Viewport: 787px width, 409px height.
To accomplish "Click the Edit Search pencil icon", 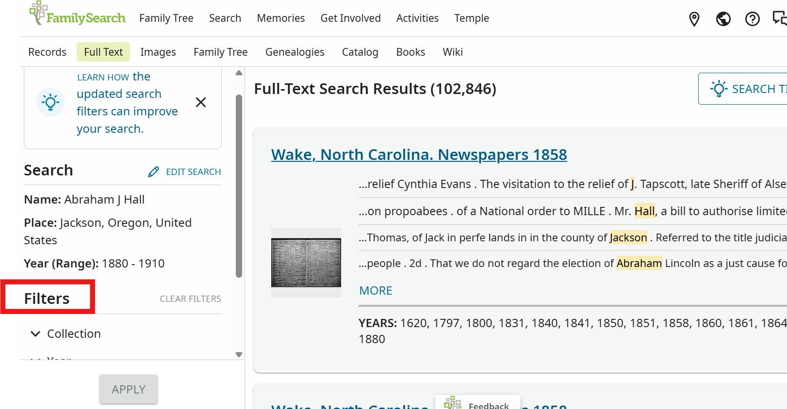I will point(153,172).
